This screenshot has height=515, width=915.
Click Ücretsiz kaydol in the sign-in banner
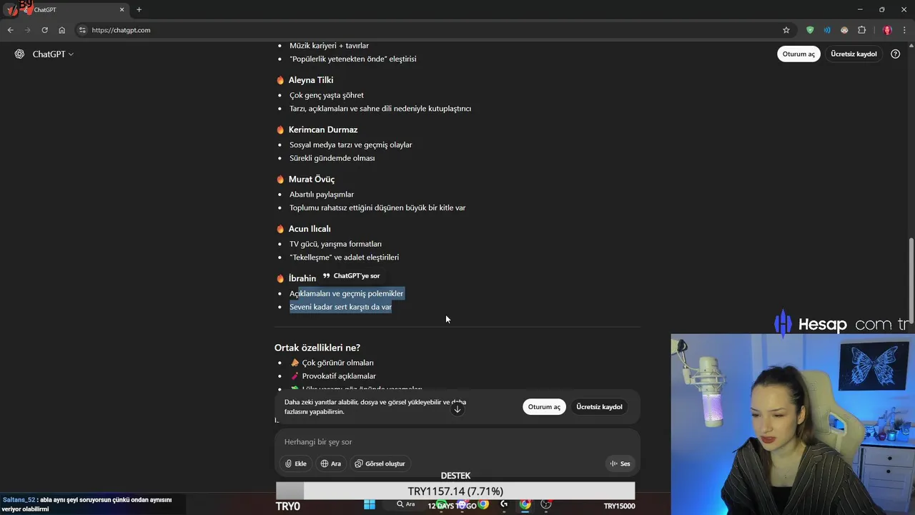point(599,407)
